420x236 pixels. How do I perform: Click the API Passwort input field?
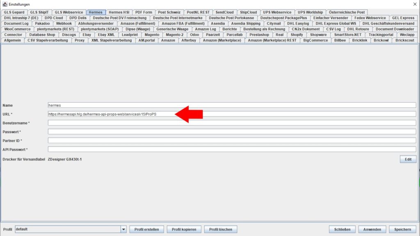232,149
